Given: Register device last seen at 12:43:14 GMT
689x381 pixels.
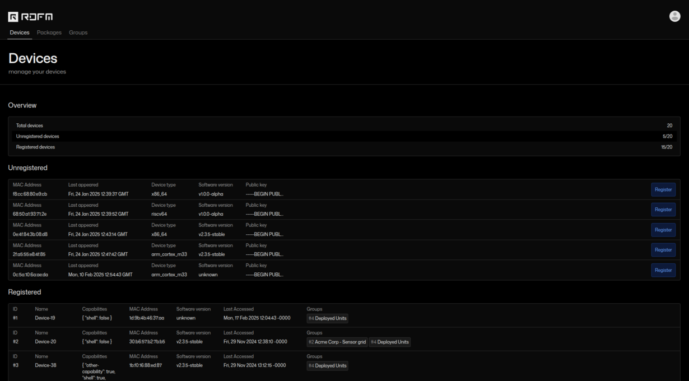Looking at the screenshot, I should coord(663,230).
